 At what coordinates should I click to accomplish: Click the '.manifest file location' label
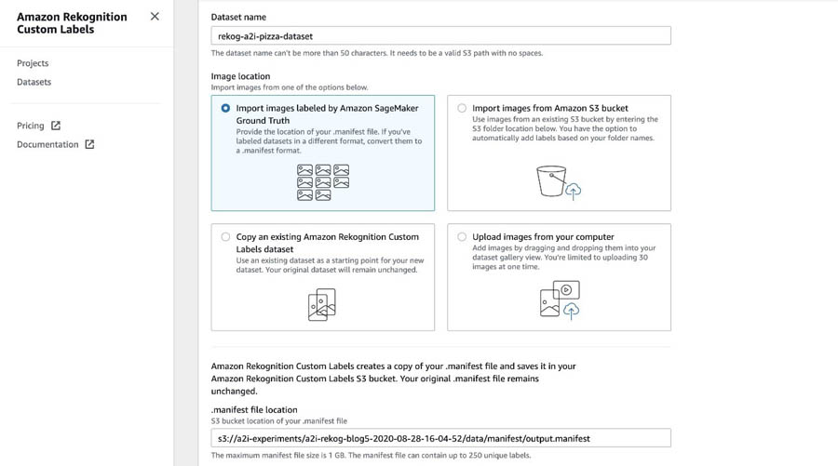(254, 409)
